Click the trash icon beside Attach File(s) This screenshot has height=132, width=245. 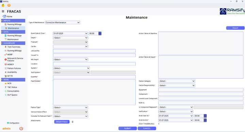point(72,122)
